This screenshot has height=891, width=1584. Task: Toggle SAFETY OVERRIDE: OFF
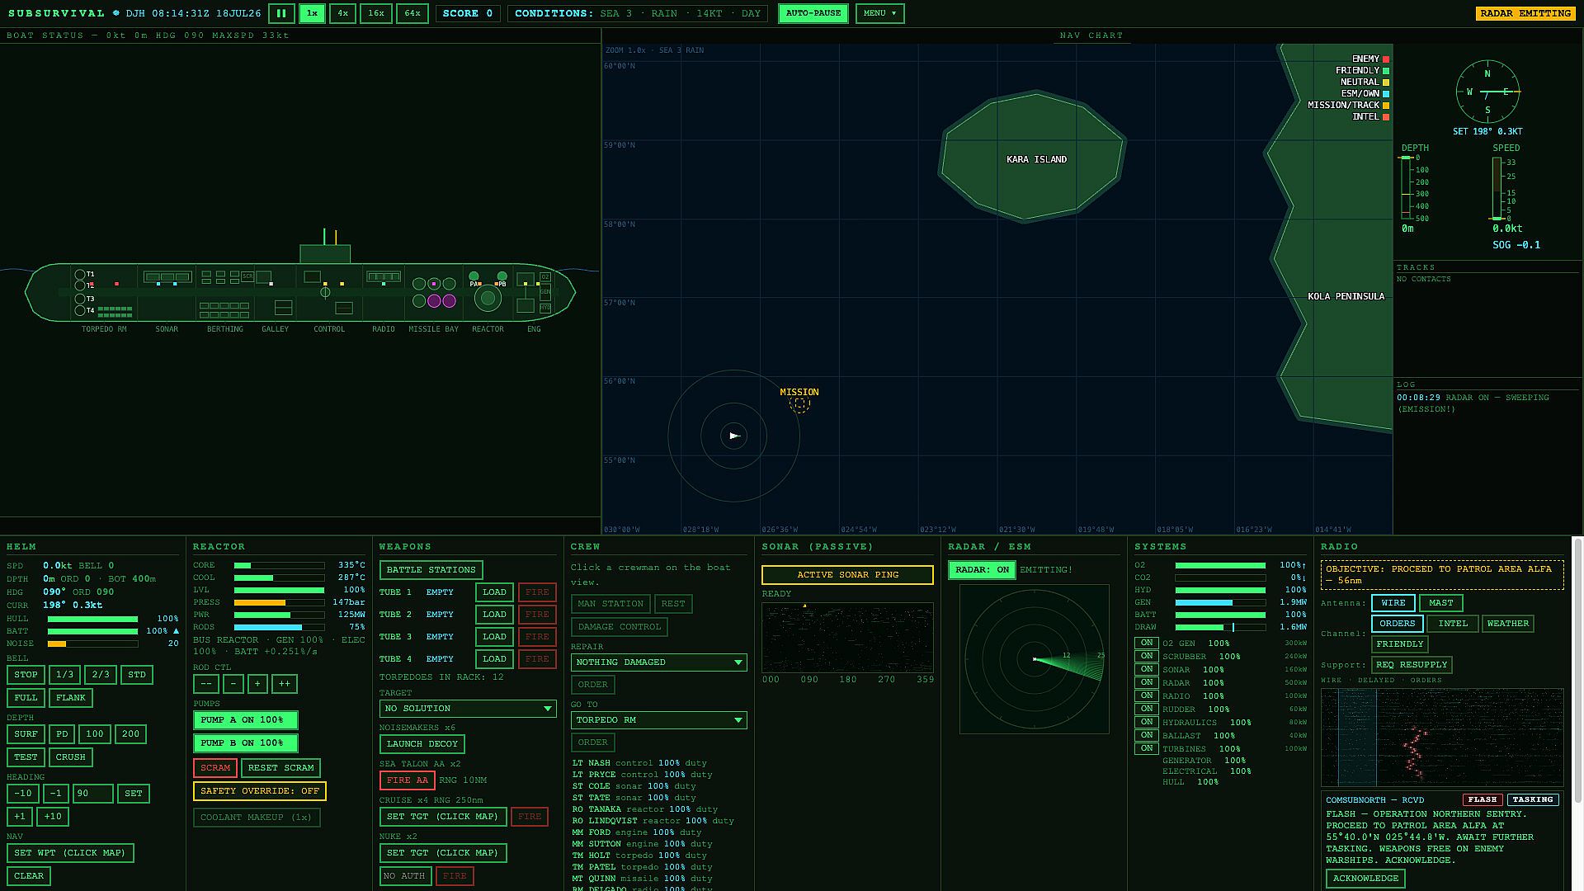click(x=259, y=791)
